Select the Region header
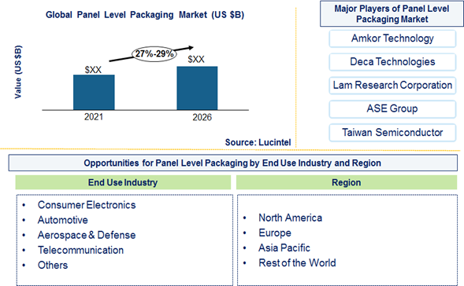The image size is (464, 286). pos(347,182)
